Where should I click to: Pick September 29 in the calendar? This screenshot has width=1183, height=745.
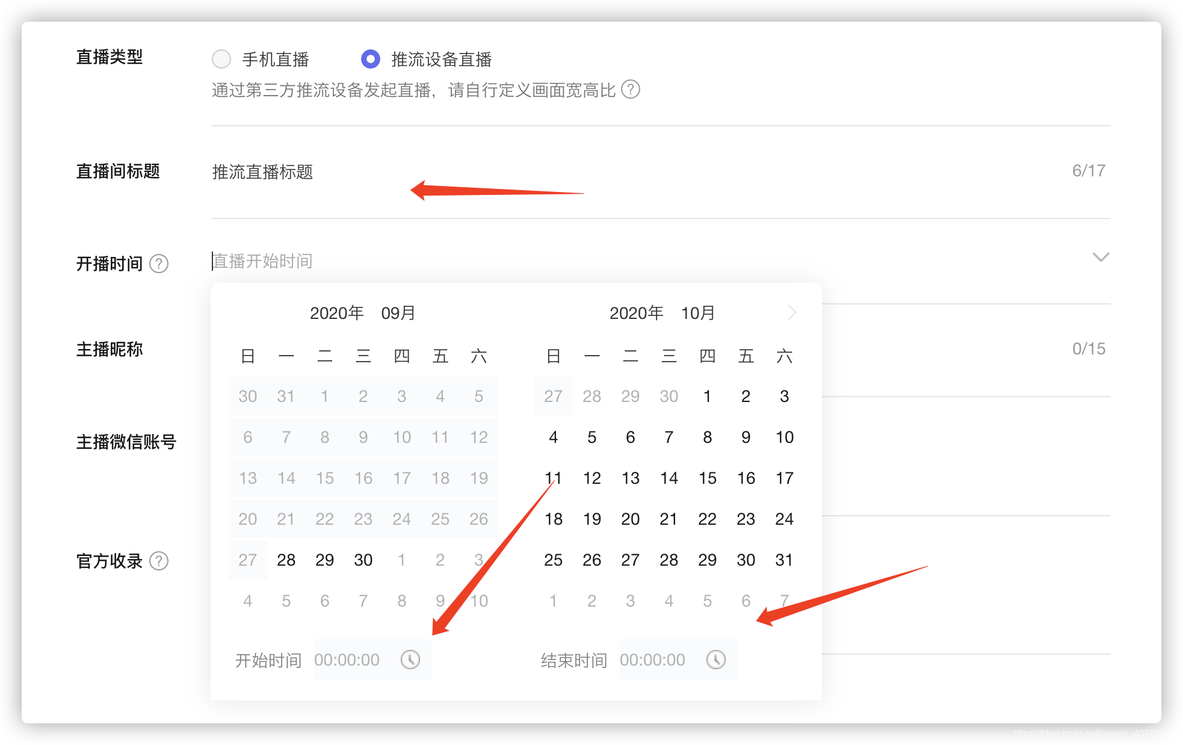coord(324,560)
